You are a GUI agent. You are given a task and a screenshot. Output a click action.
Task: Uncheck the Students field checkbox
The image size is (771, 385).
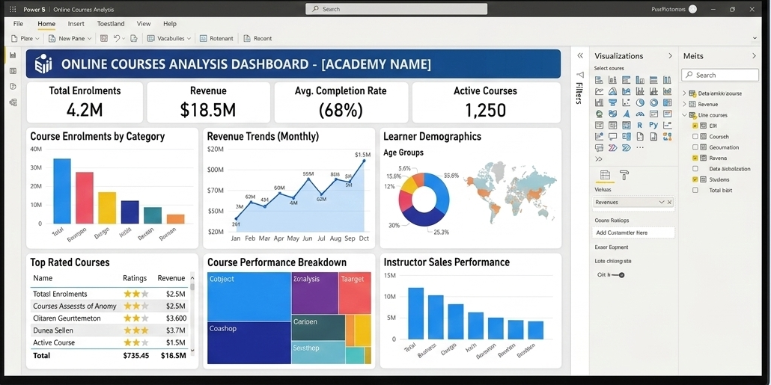[x=695, y=179]
